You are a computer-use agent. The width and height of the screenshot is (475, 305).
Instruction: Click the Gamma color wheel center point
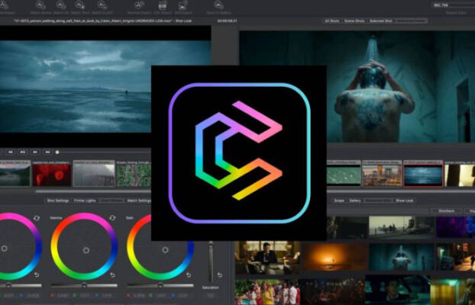[x=86, y=250]
